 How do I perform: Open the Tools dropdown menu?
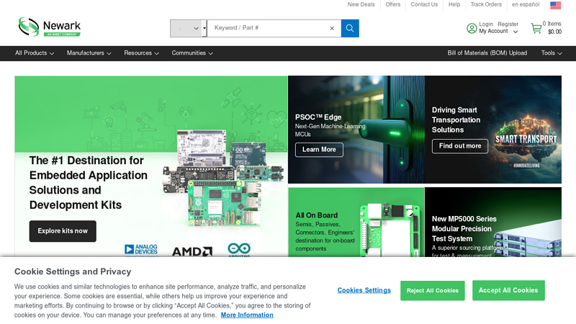click(552, 53)
